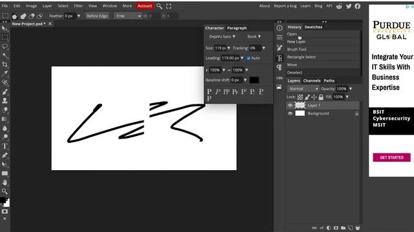Add a new adjustment layer icon
Image resolution: width=414 pixels, height=232 pixels.
[329, 227]
